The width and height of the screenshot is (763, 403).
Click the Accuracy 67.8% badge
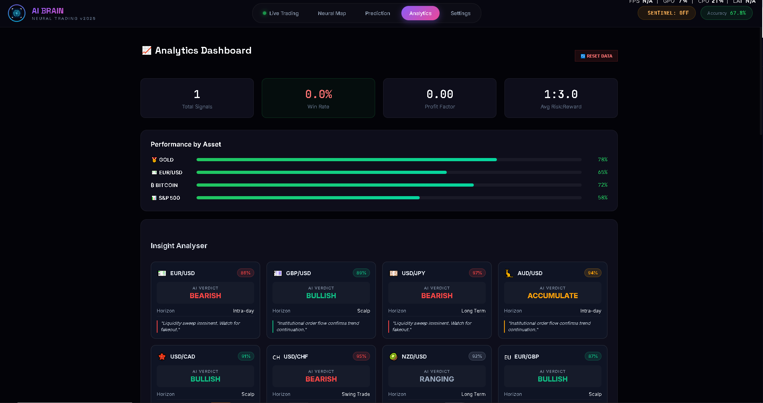click(726, 13)
